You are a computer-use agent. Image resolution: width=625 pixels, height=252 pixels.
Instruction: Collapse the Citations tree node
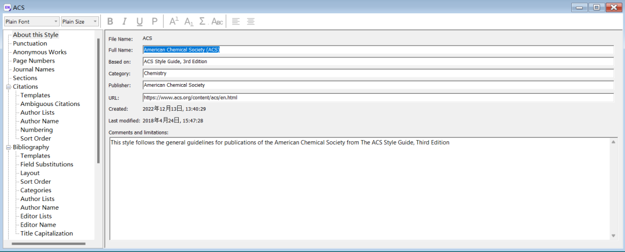click(x=8, y=86)
